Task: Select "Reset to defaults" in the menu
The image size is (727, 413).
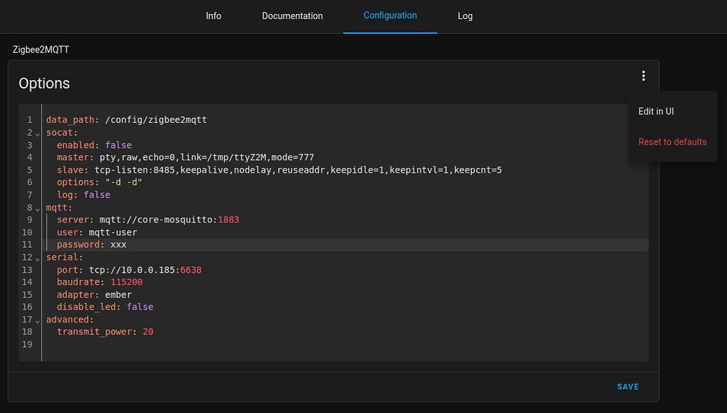Action: (672, 141)
